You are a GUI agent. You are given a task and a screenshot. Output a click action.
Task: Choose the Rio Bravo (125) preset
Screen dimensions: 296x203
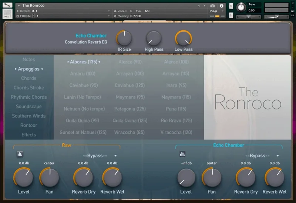[x=176, y=121]
